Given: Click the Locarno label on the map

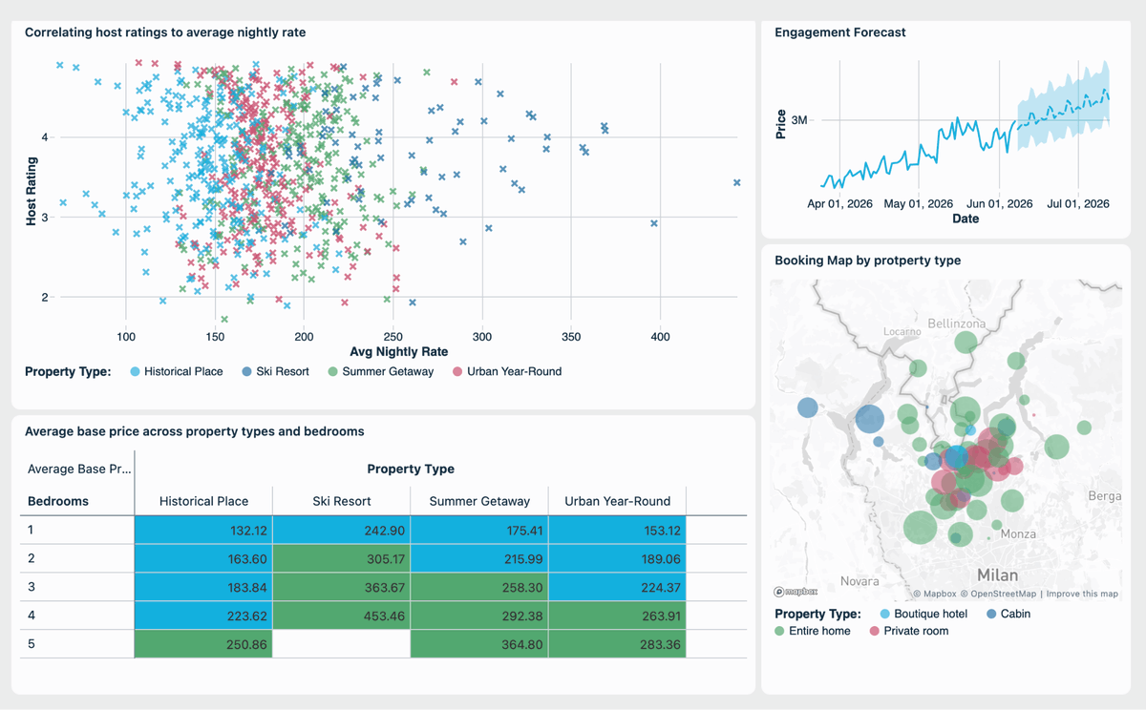Looking at the screenshot, I should point(902,331).
